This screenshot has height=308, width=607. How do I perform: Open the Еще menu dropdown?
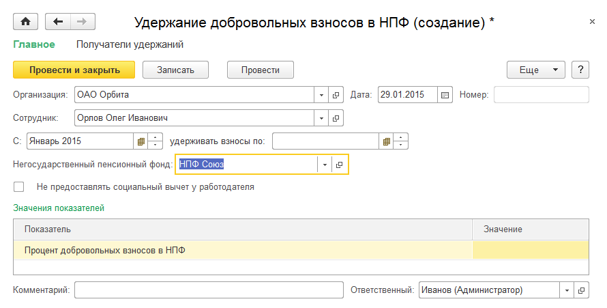536,70
